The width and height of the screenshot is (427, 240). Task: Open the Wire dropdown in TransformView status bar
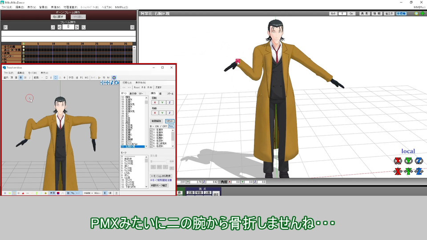[x=97, y=193]
